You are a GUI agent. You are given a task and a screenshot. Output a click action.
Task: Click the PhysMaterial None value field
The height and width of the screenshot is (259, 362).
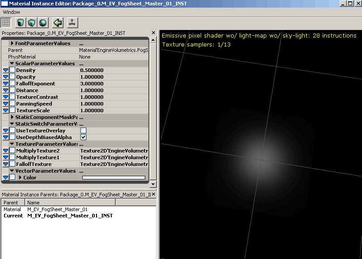114,57
